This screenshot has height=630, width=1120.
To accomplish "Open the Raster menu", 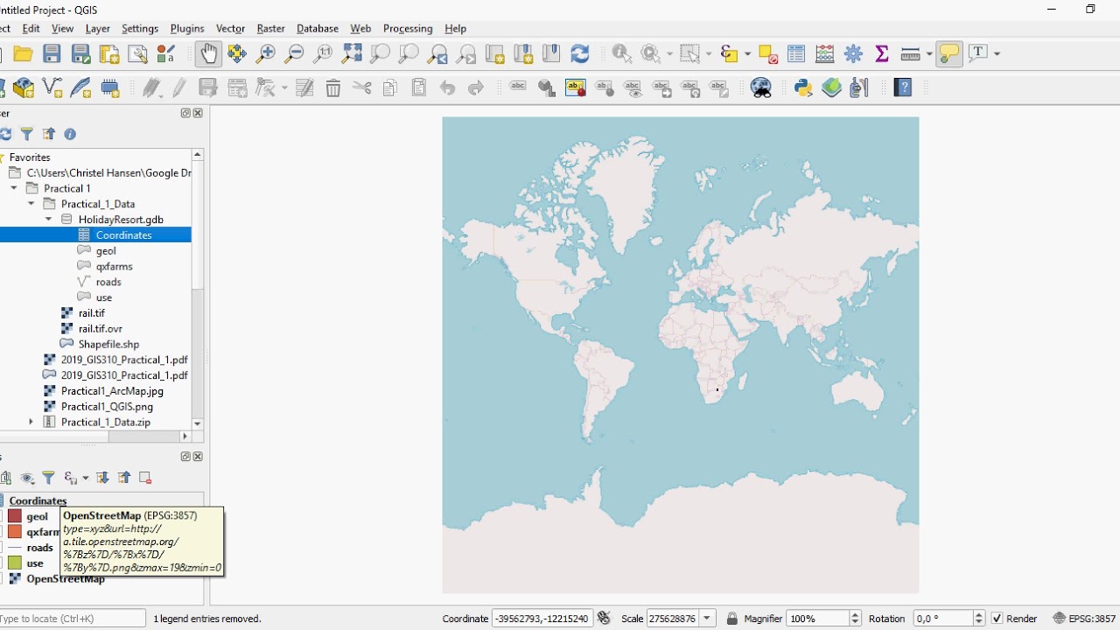I will pos(270,28).
